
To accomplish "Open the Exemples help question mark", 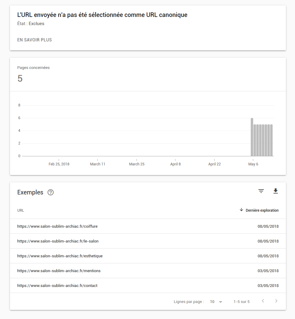I will coord(51,192).
